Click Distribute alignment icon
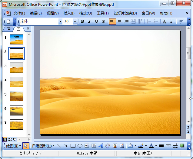The width and height of the screenshot is (193, 159). [x=133, y=21]
